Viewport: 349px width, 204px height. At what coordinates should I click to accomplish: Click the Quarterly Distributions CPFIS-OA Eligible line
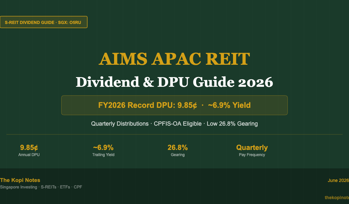(x=174, y=124)
